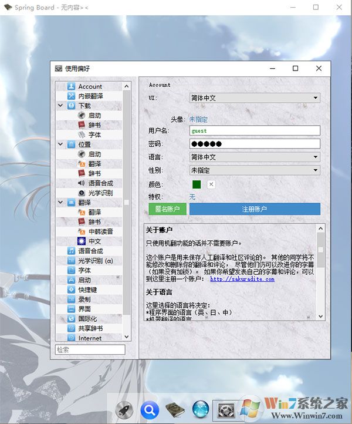Open the 语言 dropdown
The width and height of the screenshot is (352, 424).
pos(255,157)
